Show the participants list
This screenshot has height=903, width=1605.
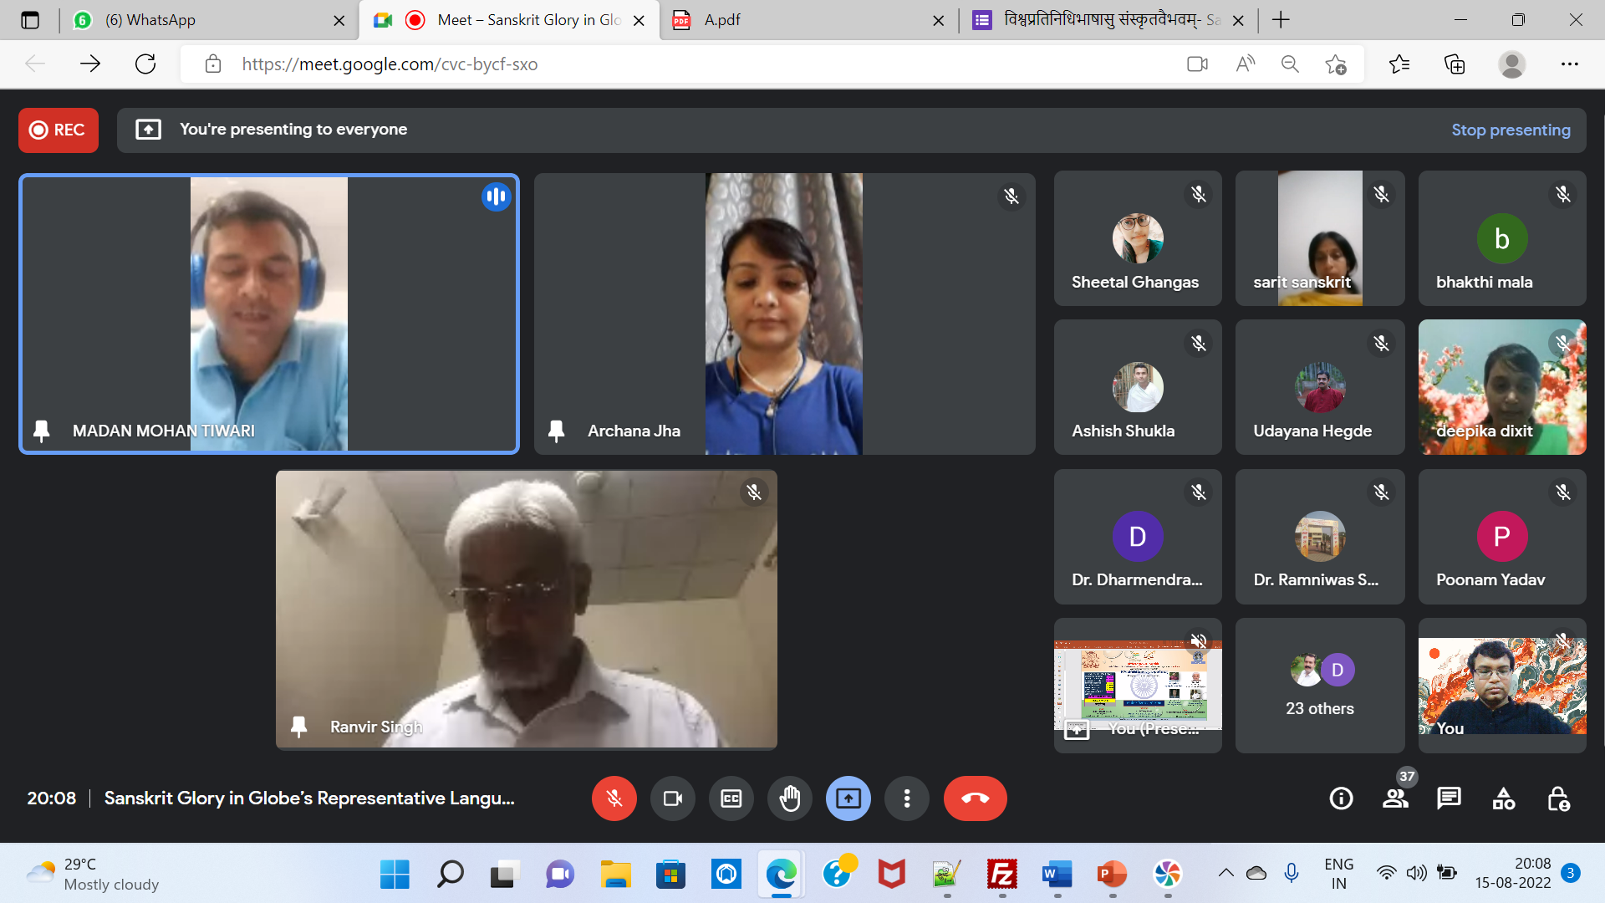click(1395, 798)
